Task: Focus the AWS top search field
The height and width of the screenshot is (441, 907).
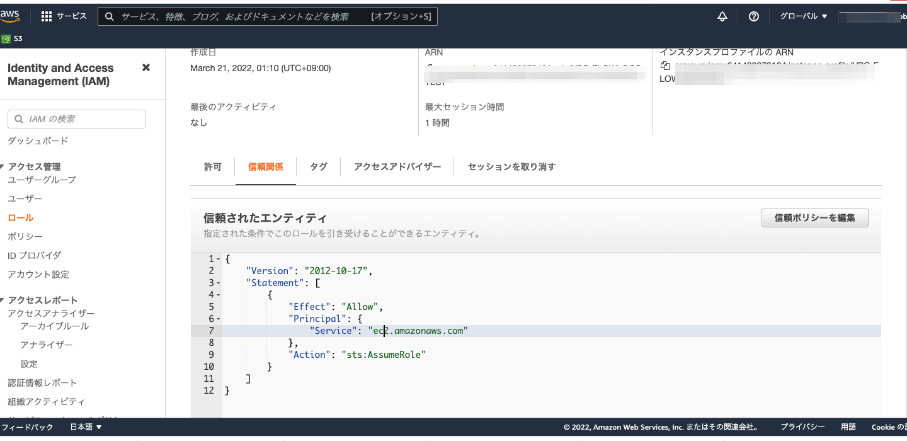Action: (268, 16)
